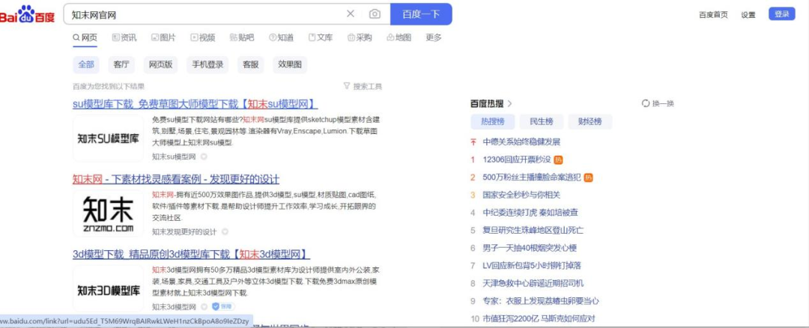The image size is (809, 328).
Task: Open hot topic 500万粉丝主播撞脸命案逃犯
Action: tap(531, 177)
